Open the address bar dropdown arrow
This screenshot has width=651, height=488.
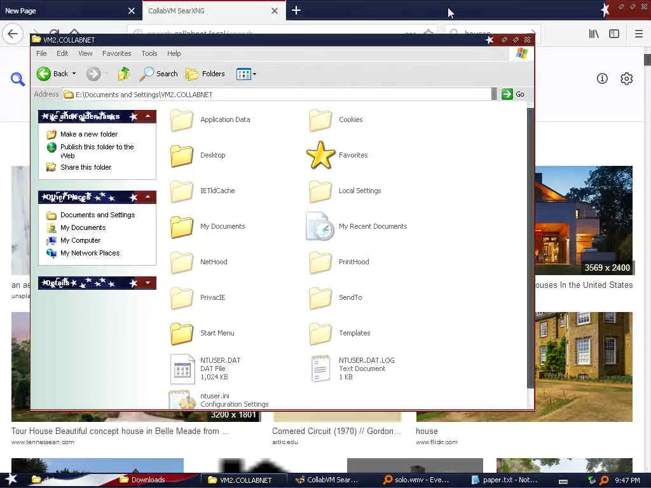pyautogui.click(x=493, y=94)
